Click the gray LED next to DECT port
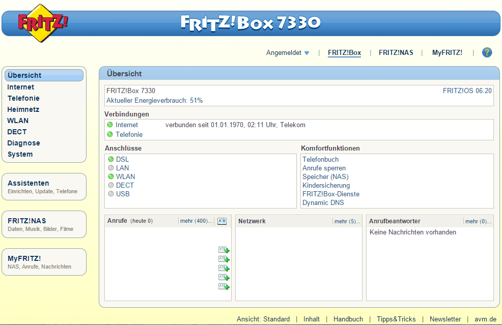 111,185
